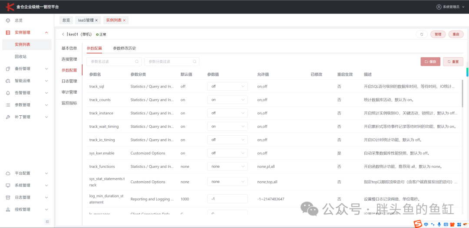The image size is (469, 228).
Task: Open the track_sql parameter value dropdown
Action: point(227,86)
